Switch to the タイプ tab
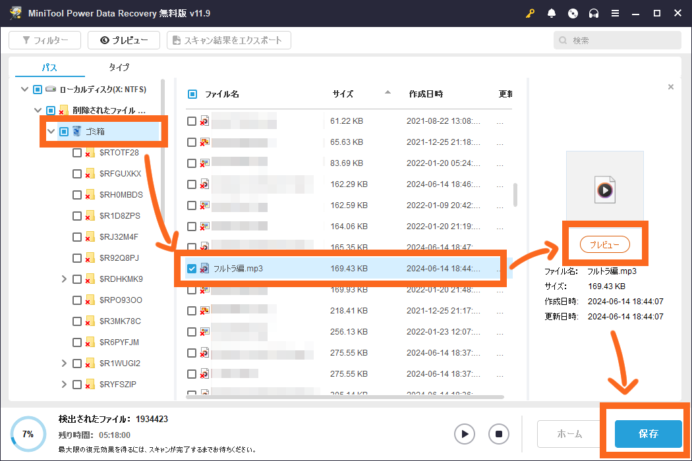The image size is (692, 461). (x=119, y=67)
